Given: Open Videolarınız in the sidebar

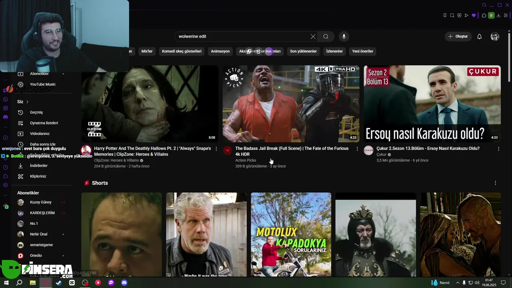Looking at the screenshot, I should [x=40, y=134].
